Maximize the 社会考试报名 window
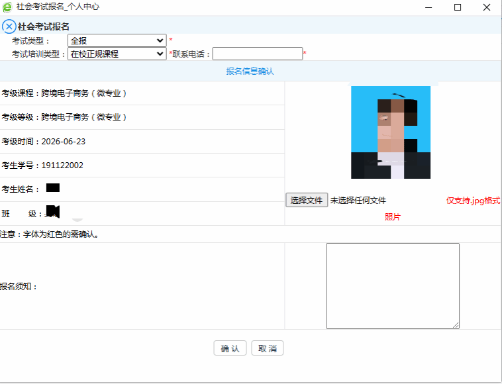The image size is (502, 384). coord(457,7)
